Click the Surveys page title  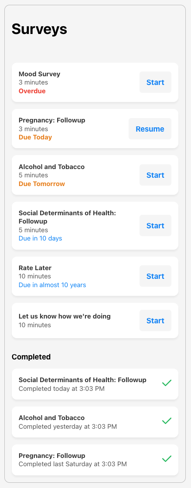[x=39, y=29]
